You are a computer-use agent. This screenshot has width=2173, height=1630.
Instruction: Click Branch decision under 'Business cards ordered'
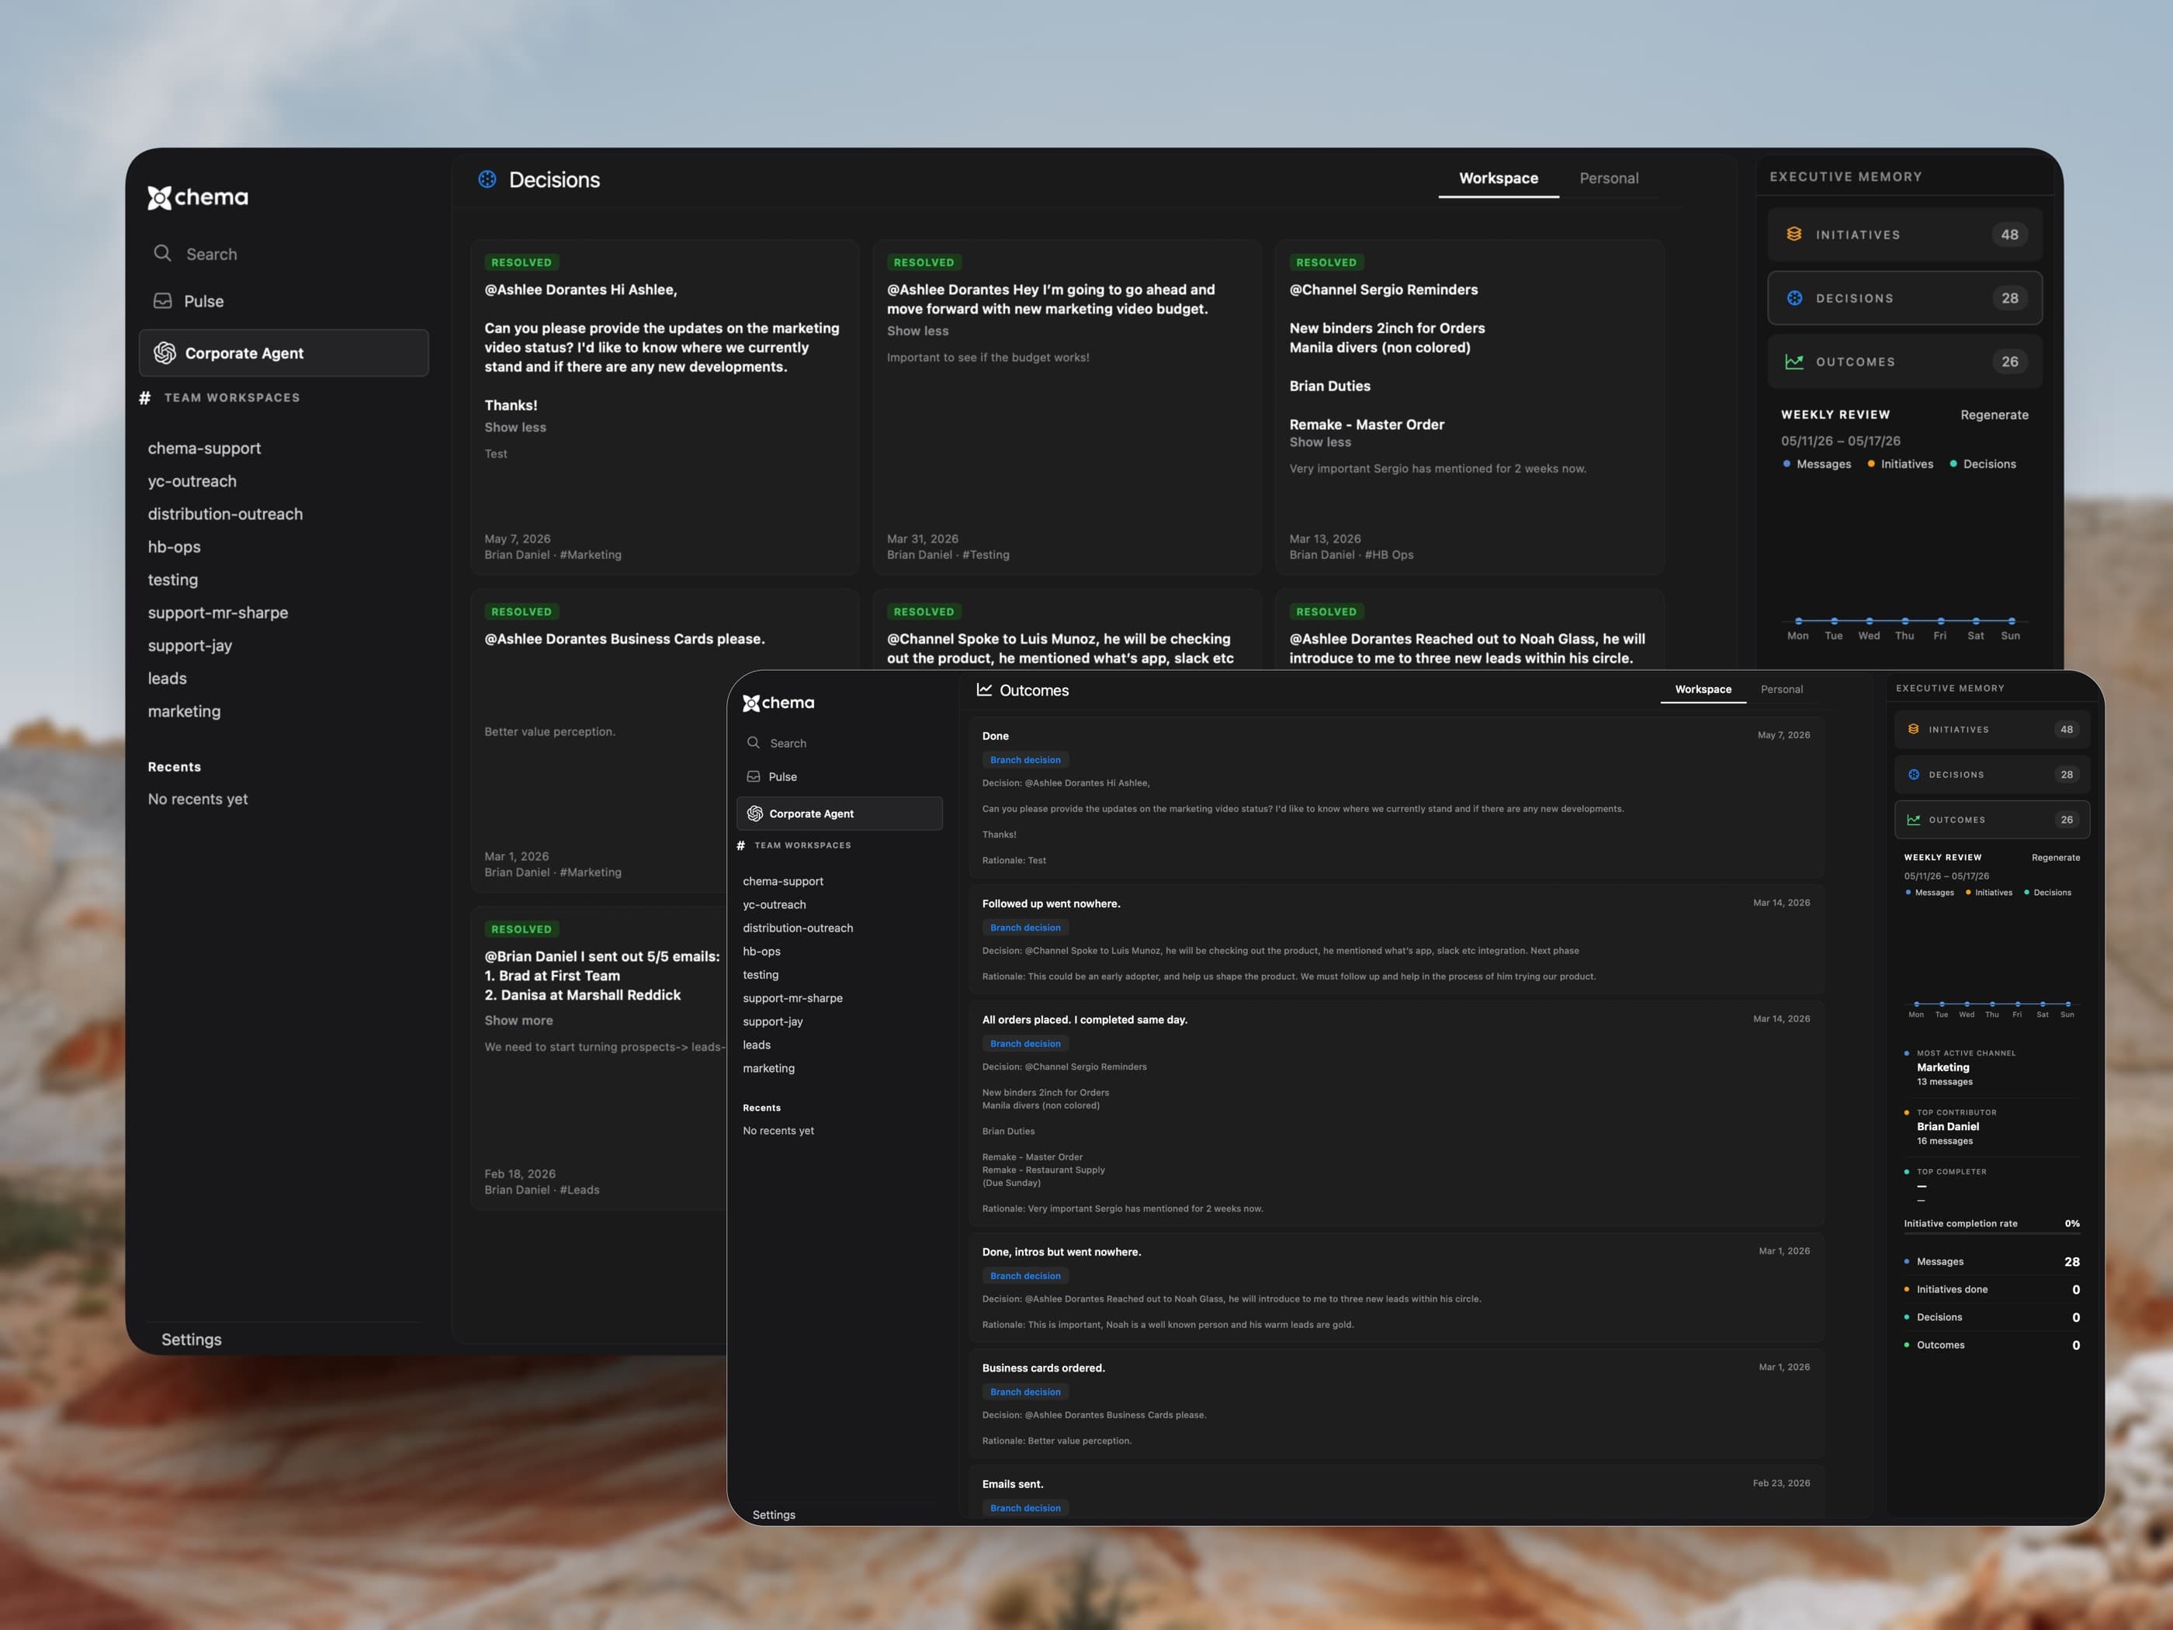1026,1391
